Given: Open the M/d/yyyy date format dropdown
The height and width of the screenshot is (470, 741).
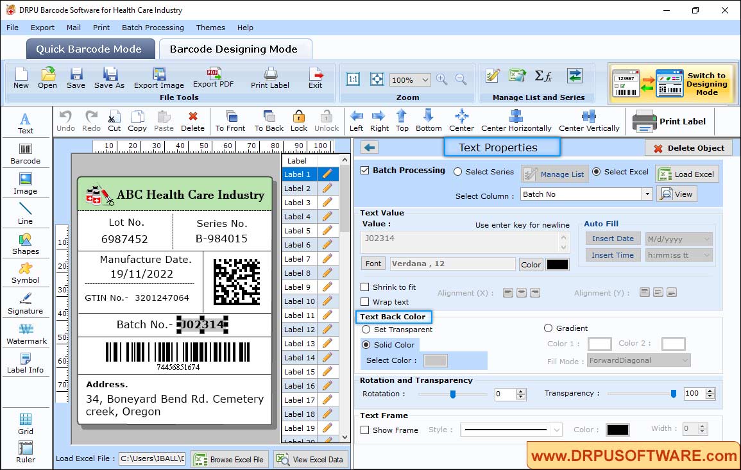Looking at the screenshot, I should tap(679, 239).
